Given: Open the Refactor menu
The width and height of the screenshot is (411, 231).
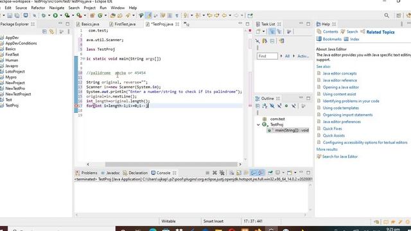Looking at the screenshot, I should click(38, 8).
